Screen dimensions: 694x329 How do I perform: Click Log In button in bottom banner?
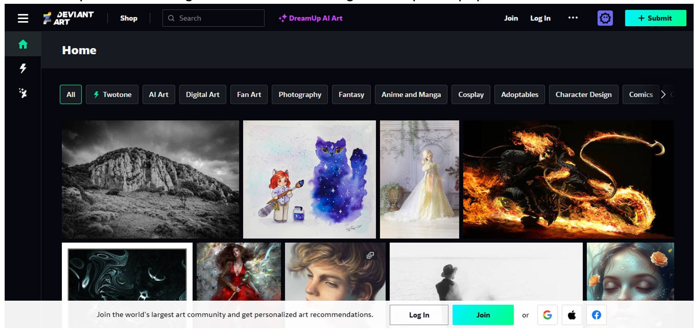(x=419, y=315)
